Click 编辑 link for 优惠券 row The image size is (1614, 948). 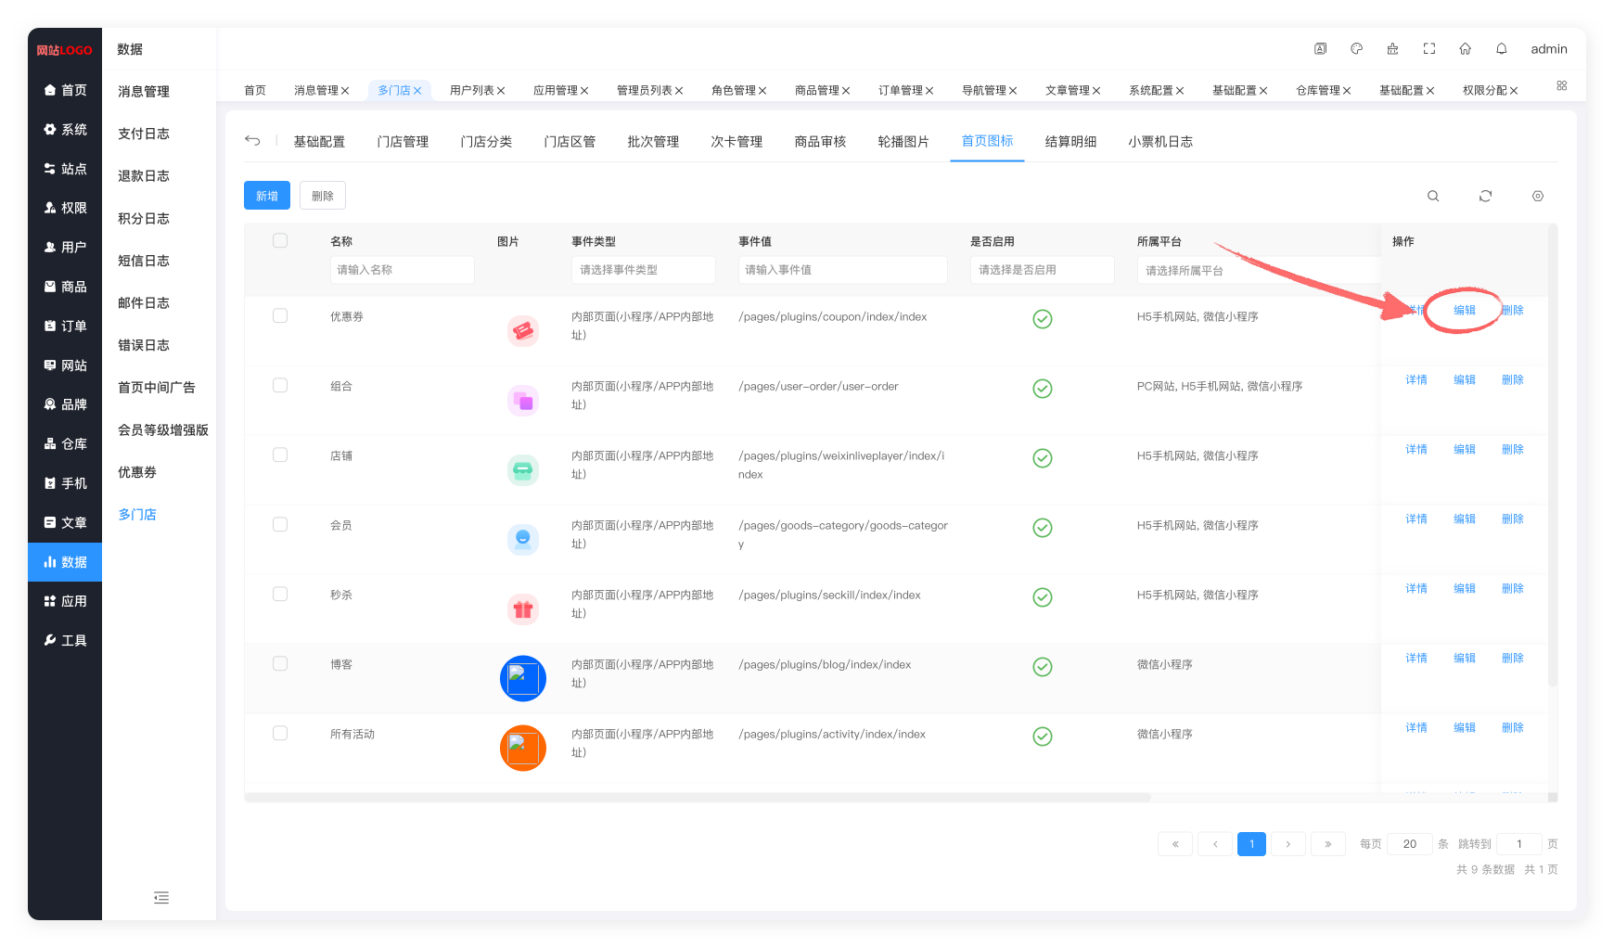pyautogui.click(x=1464, y=311)
